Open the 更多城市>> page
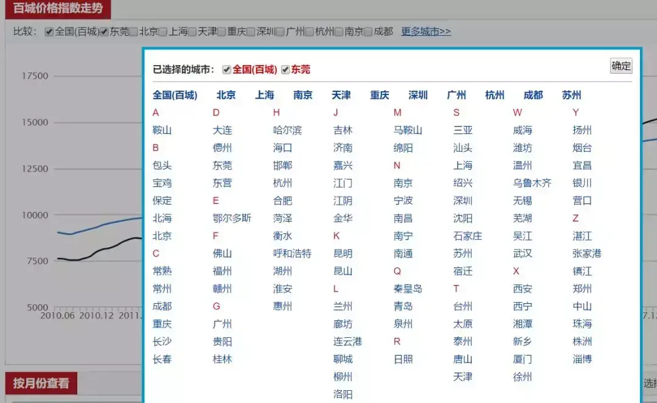Screen dimensions: 657x403 (426, 32)
